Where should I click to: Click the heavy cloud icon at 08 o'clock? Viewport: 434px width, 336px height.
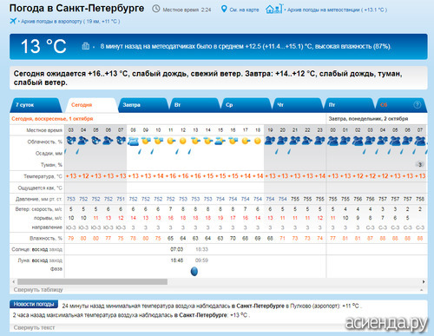[133, 142]
